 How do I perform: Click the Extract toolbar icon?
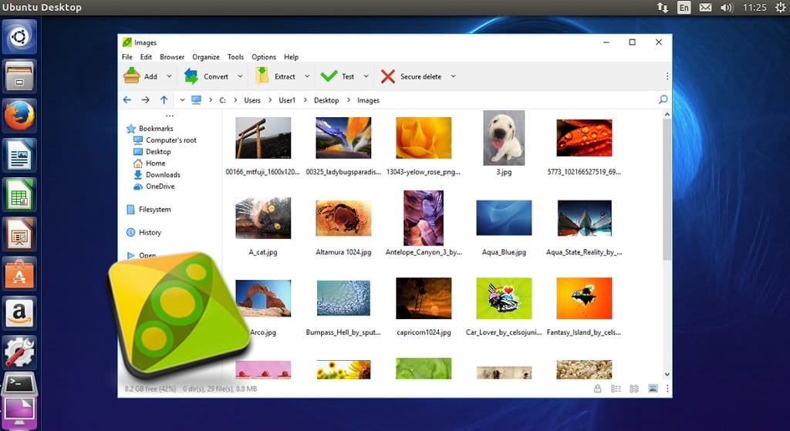262,76
